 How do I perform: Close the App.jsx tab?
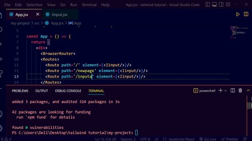(38, 14)
